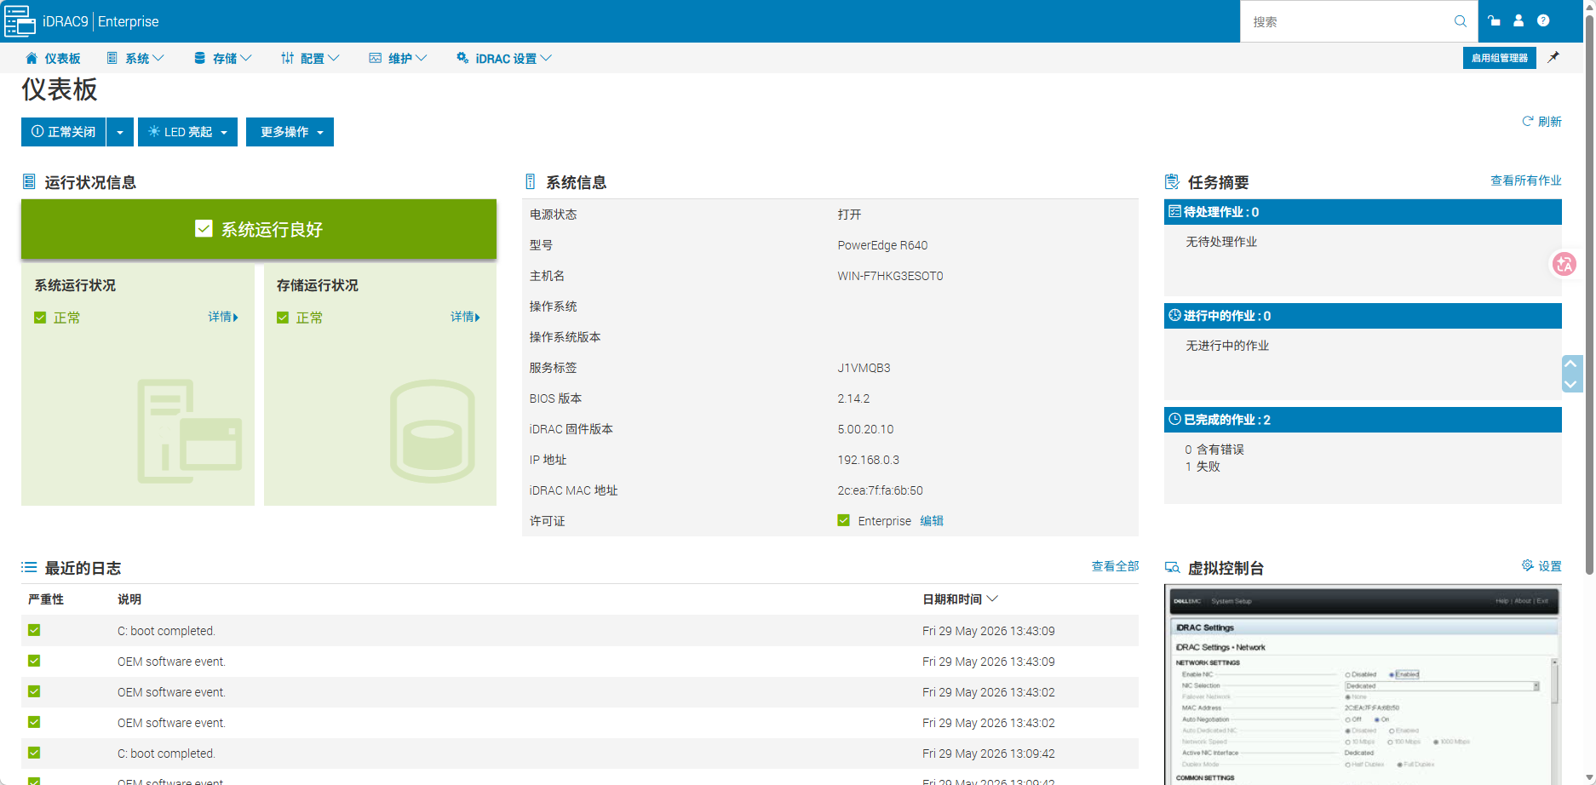Click the 无待处理作业 message
The width and height of the screenshot is (1596, 785).
coord(1221,242)
